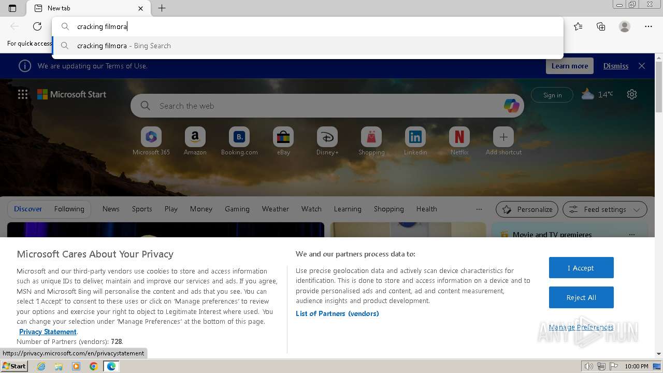This screenshot has width=663, height=373.
Task: Close the Terms of Use banner
Action: pyautogui.click(x=642, y=66)
